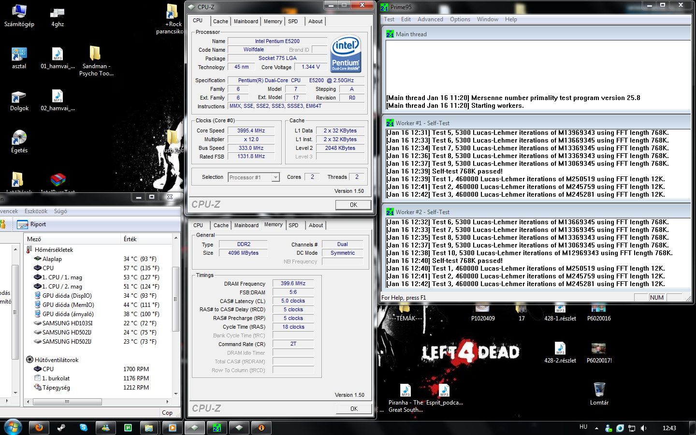Select the GPU dióda (MemIO) row
This screenshot has width=696, height=435.
click(x=99, y=305)
